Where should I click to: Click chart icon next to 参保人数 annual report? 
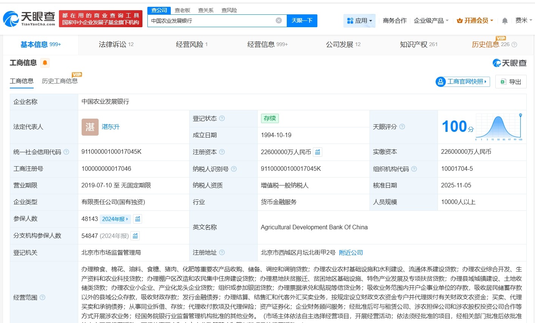[137, 219]
